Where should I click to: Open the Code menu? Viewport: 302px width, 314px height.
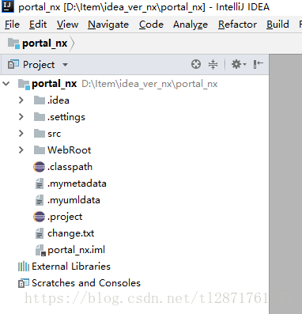point(151,25)
